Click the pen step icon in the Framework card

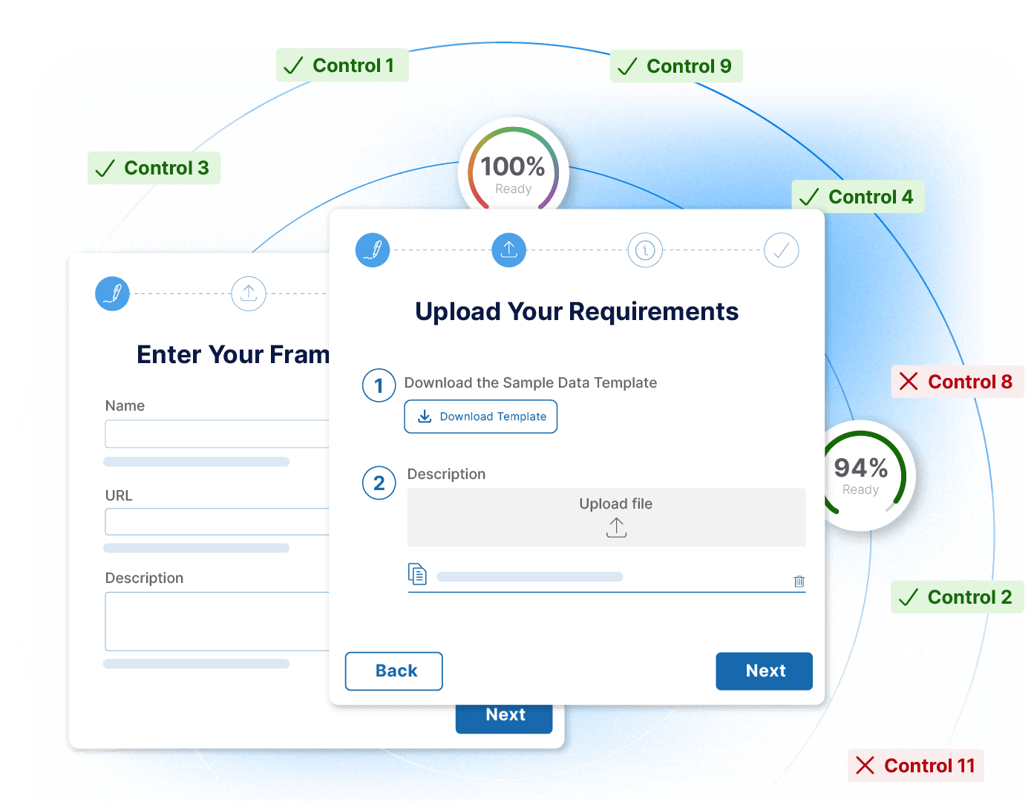(x=112, y=293)
